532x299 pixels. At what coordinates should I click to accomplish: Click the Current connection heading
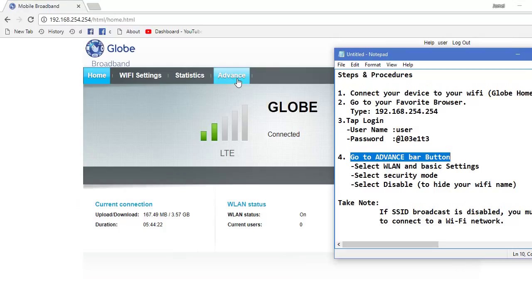click(124, 204)
